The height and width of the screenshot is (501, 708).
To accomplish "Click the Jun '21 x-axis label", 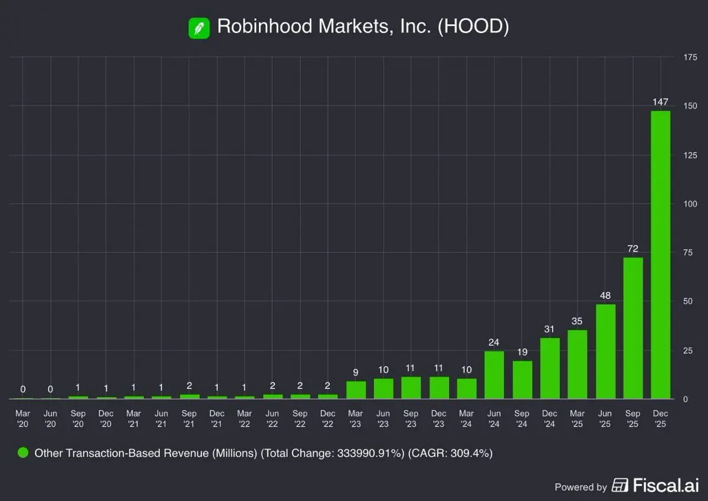I will (162, 418).
